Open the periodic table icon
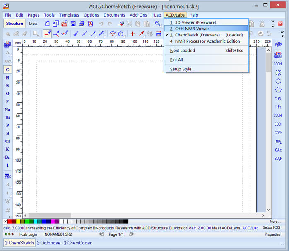Image resolution: width=289 pixels, height=251 pixels. coord(7,44)
